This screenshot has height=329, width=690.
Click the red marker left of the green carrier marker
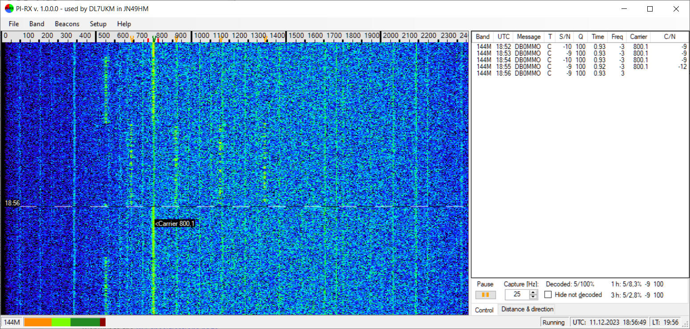point(148,40)
